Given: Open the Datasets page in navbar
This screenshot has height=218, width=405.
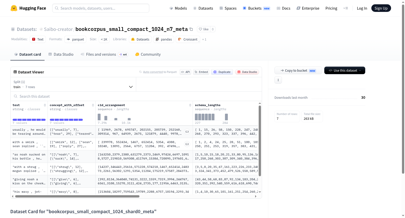Looking at the screenshot, I should (x=203, y=8).
